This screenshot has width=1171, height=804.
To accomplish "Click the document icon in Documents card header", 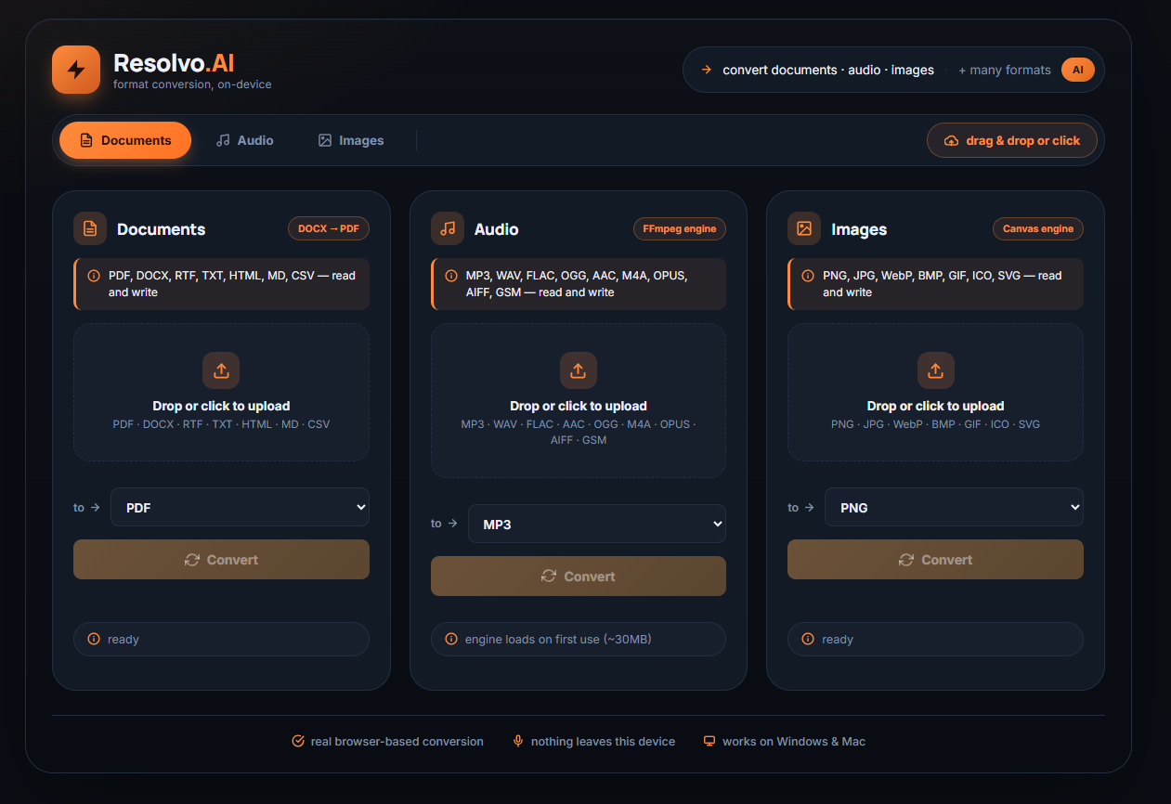I will coord(90,228).
